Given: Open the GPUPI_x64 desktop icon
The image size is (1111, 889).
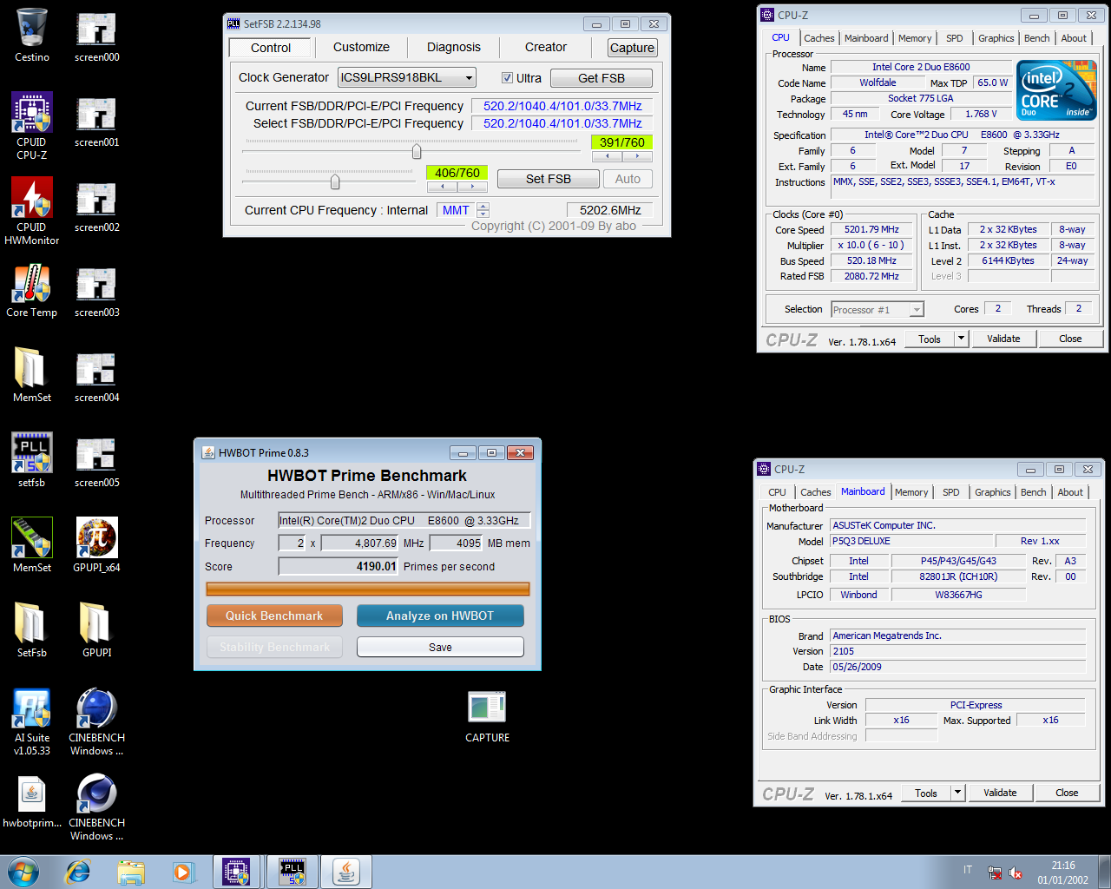Looking at the screenshot, I should pos(97,545).
